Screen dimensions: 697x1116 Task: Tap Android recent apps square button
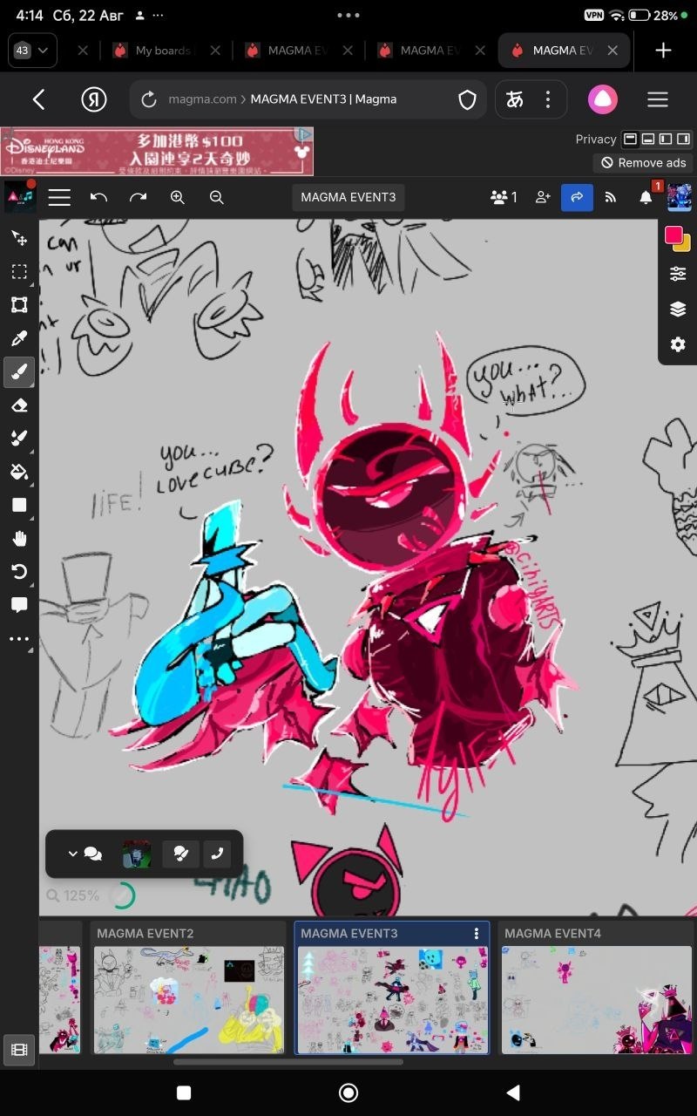(x=184, y=1092)
